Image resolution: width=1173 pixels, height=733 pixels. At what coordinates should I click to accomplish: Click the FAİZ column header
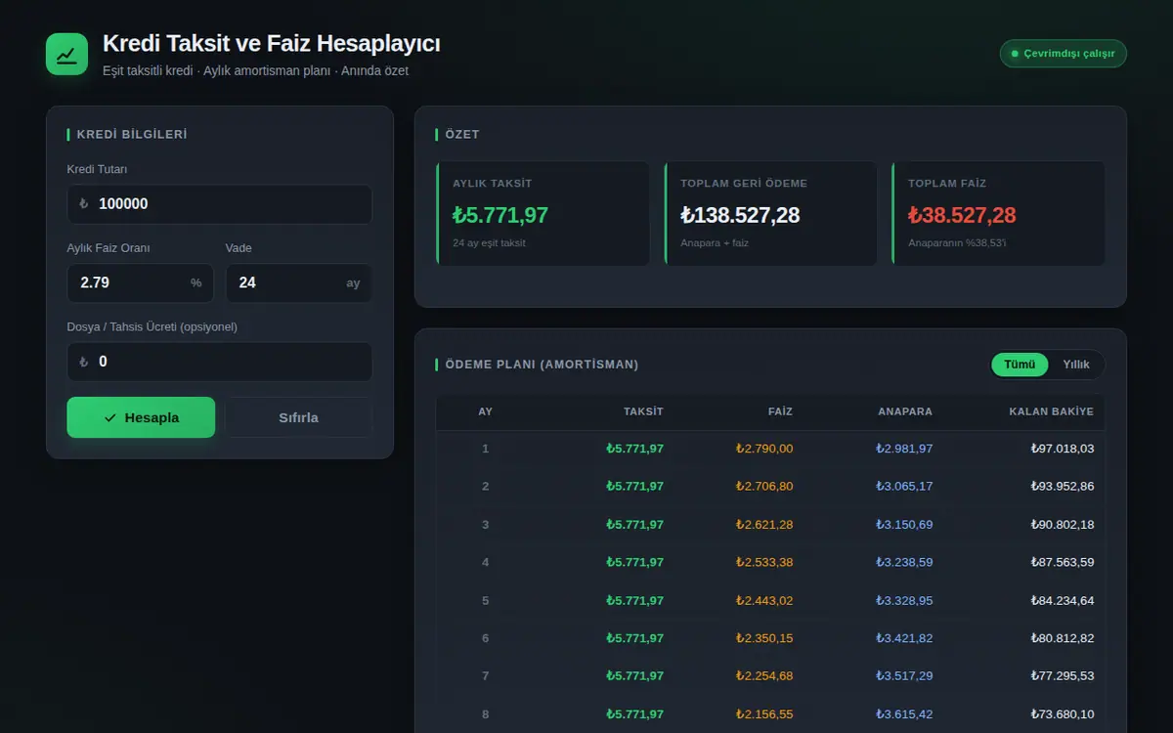click(x=780, y=411)
